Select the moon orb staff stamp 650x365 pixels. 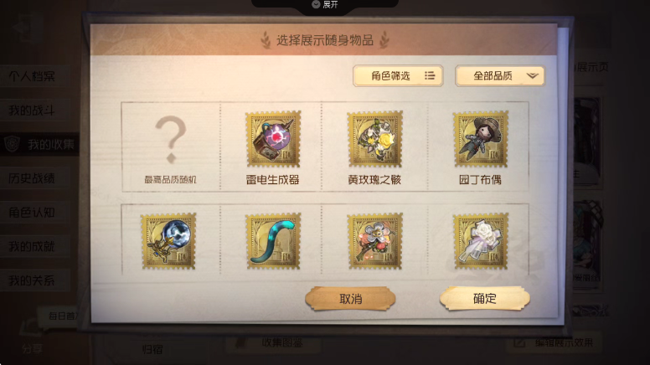[x=168, y=241]
